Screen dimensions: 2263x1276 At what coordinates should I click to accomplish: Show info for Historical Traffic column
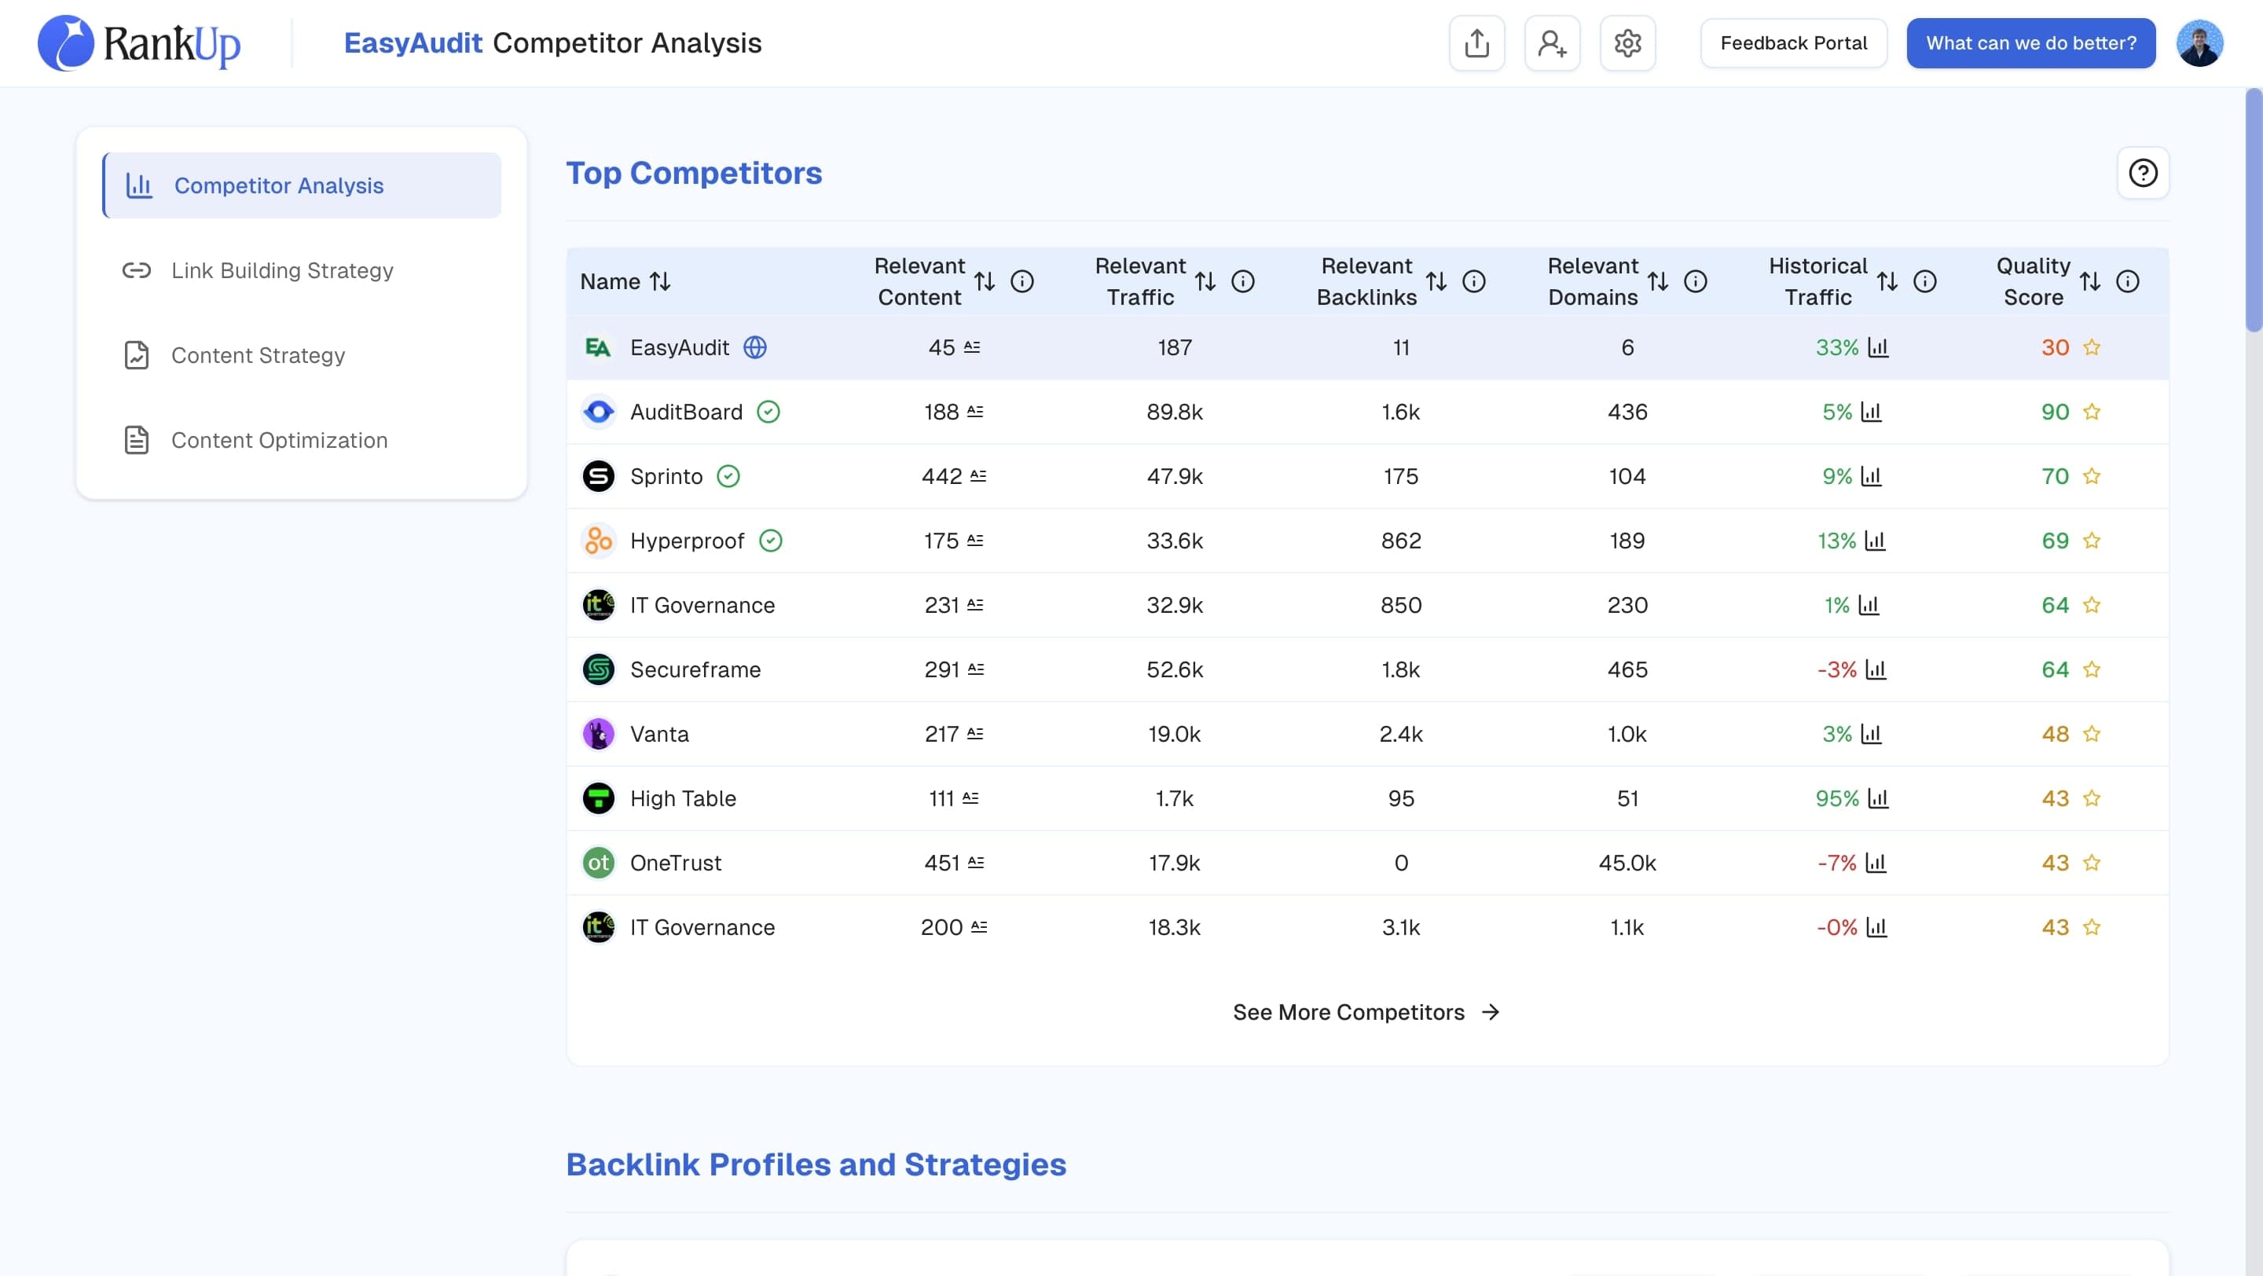[1925, 281]
